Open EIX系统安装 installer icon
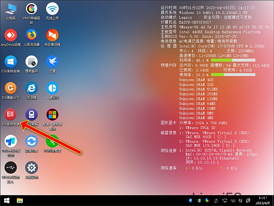Viewport: 274px width, 206px height. point(11,117)
